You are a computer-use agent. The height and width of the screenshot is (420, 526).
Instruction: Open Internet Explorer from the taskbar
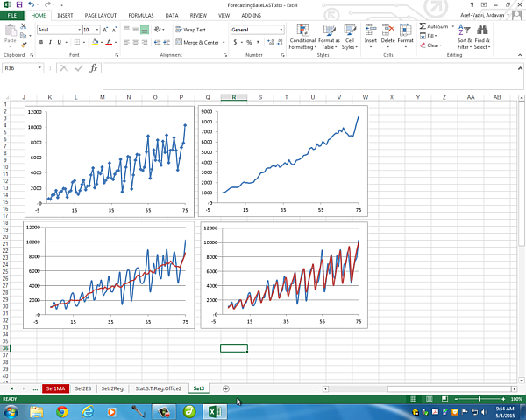point(88,411)
